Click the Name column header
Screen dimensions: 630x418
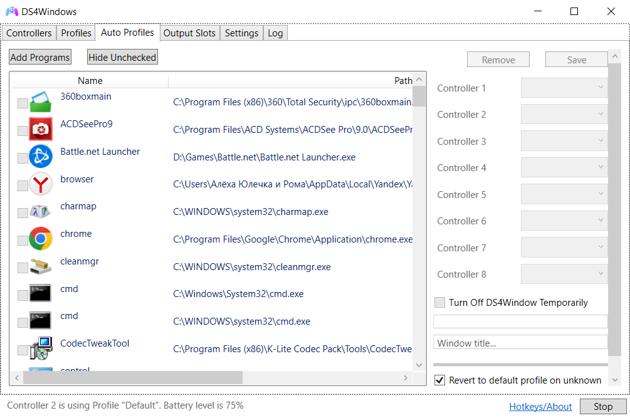[90, 81]
